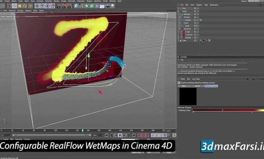
Task: Go to end of animation
Action: coord(134,135)
